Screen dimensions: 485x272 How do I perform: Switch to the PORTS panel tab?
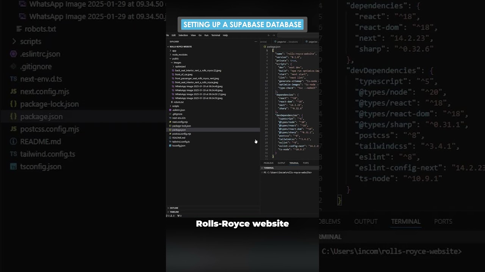[306, 163]
